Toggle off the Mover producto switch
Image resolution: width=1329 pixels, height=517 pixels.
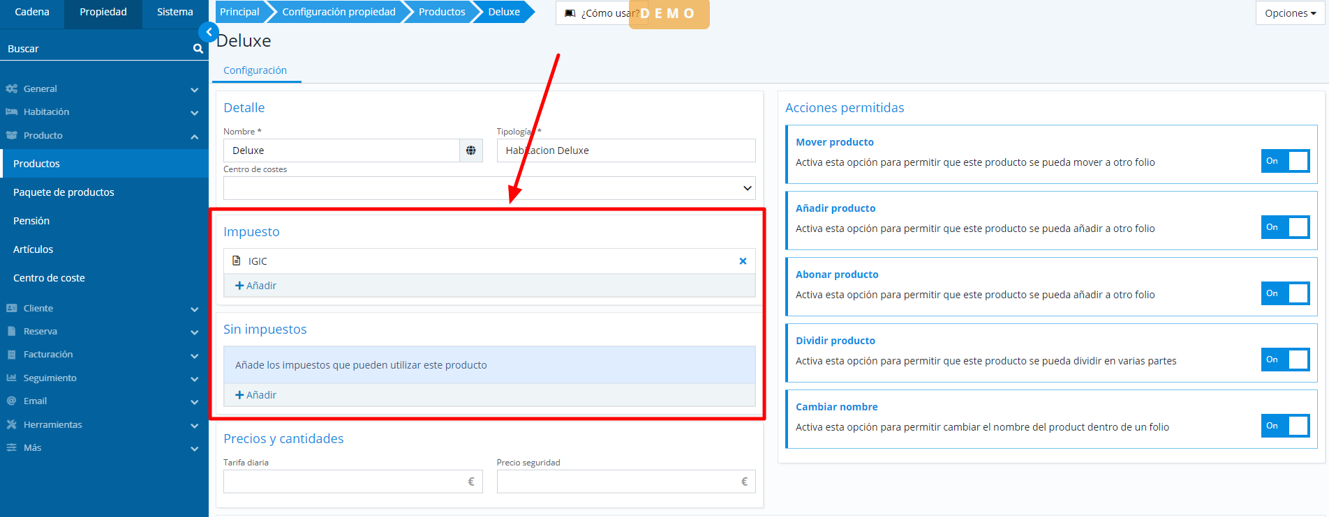(x=1284, y=161)
